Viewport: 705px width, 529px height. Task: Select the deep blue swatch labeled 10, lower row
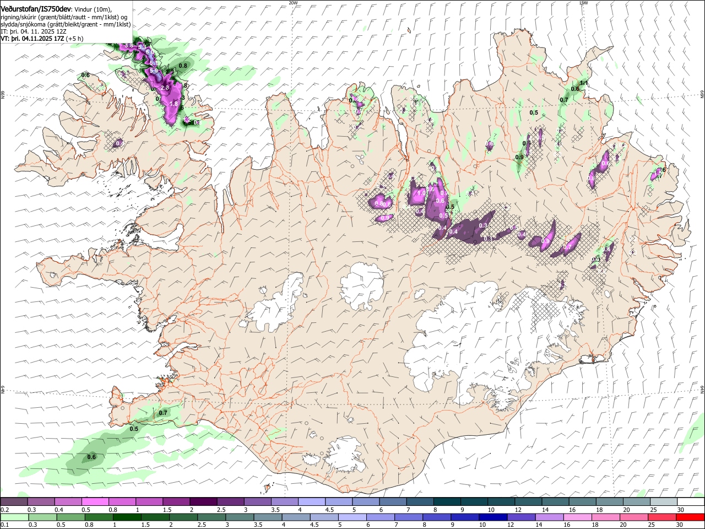[x=492, y=517]
